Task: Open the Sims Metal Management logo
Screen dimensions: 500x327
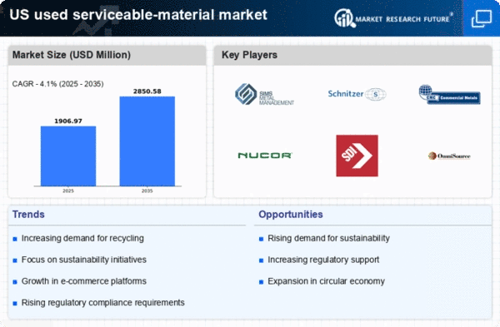Action: pos(264,95)
